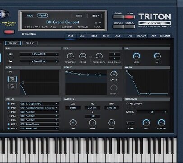Click the Digital toggle in display
The image size is (183, 163).
(42, 15)
